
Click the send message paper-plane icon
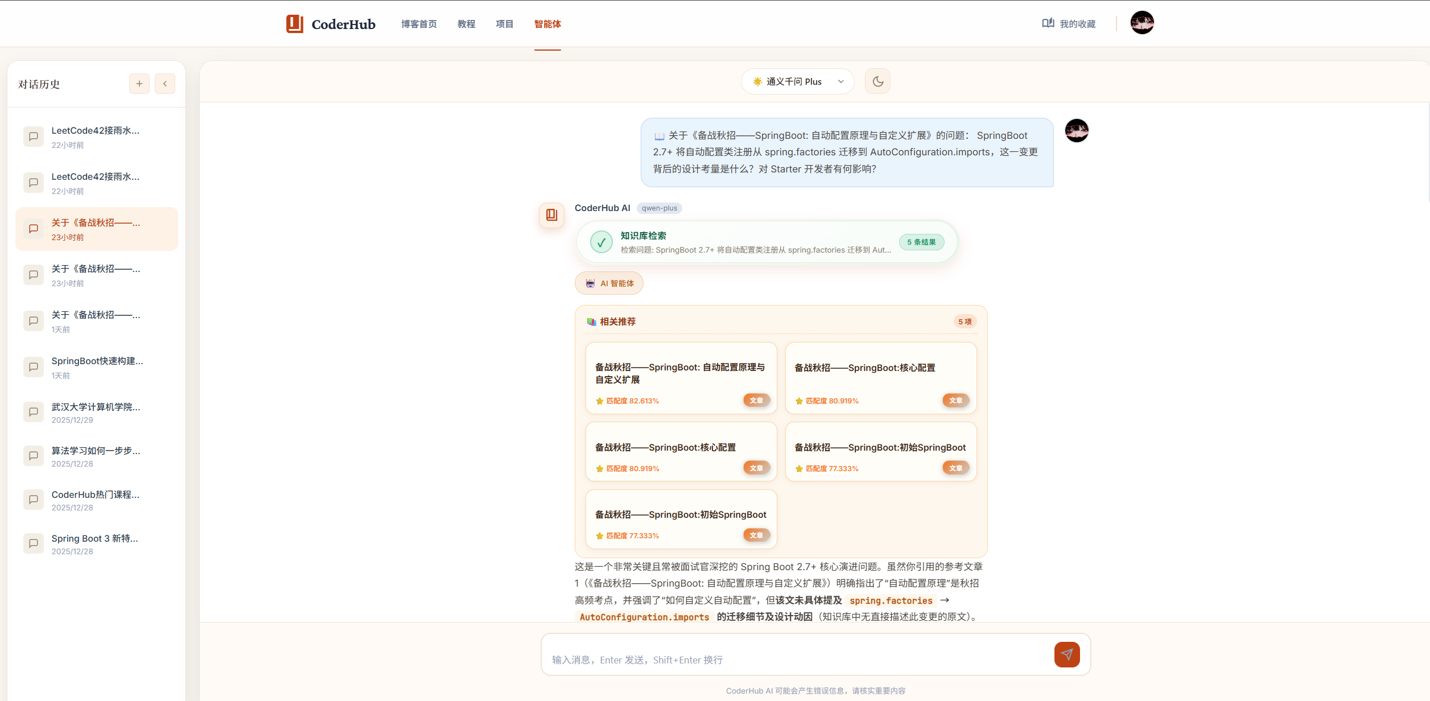point(1066,654)
